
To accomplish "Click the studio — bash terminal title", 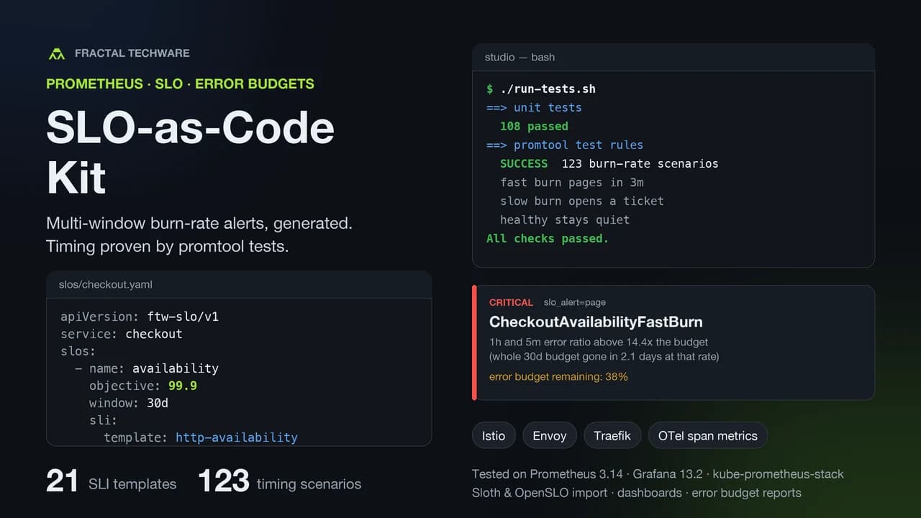I will coord(520,57).
